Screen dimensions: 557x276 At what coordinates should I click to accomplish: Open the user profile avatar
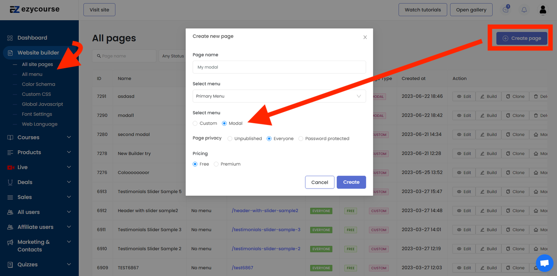[543, 10]
